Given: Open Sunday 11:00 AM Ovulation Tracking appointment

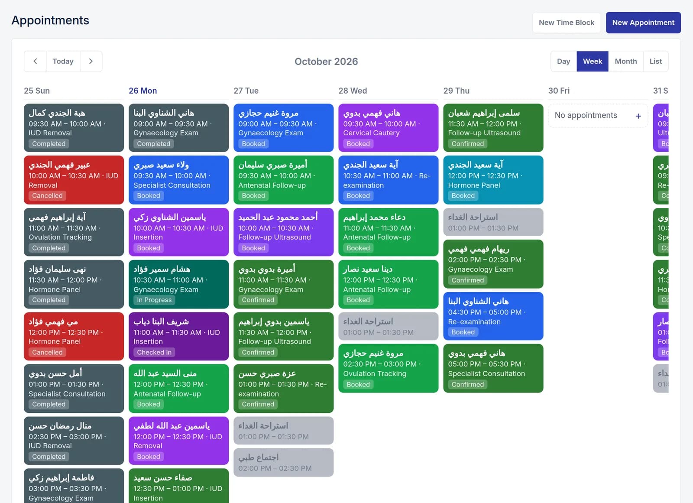Looking at the screenshot, I should tap(74, 232).
